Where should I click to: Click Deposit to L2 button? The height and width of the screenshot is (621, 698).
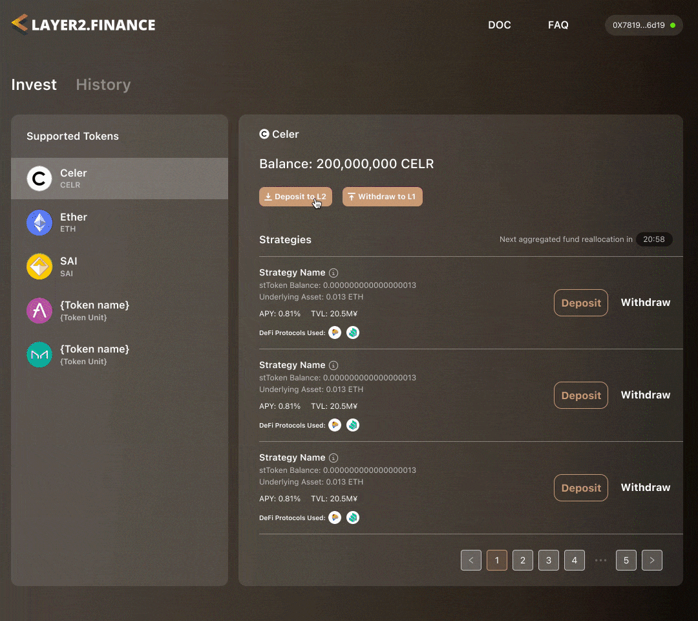pos(295,197)
